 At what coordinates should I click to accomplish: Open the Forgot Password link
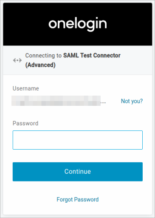(78, 199)
